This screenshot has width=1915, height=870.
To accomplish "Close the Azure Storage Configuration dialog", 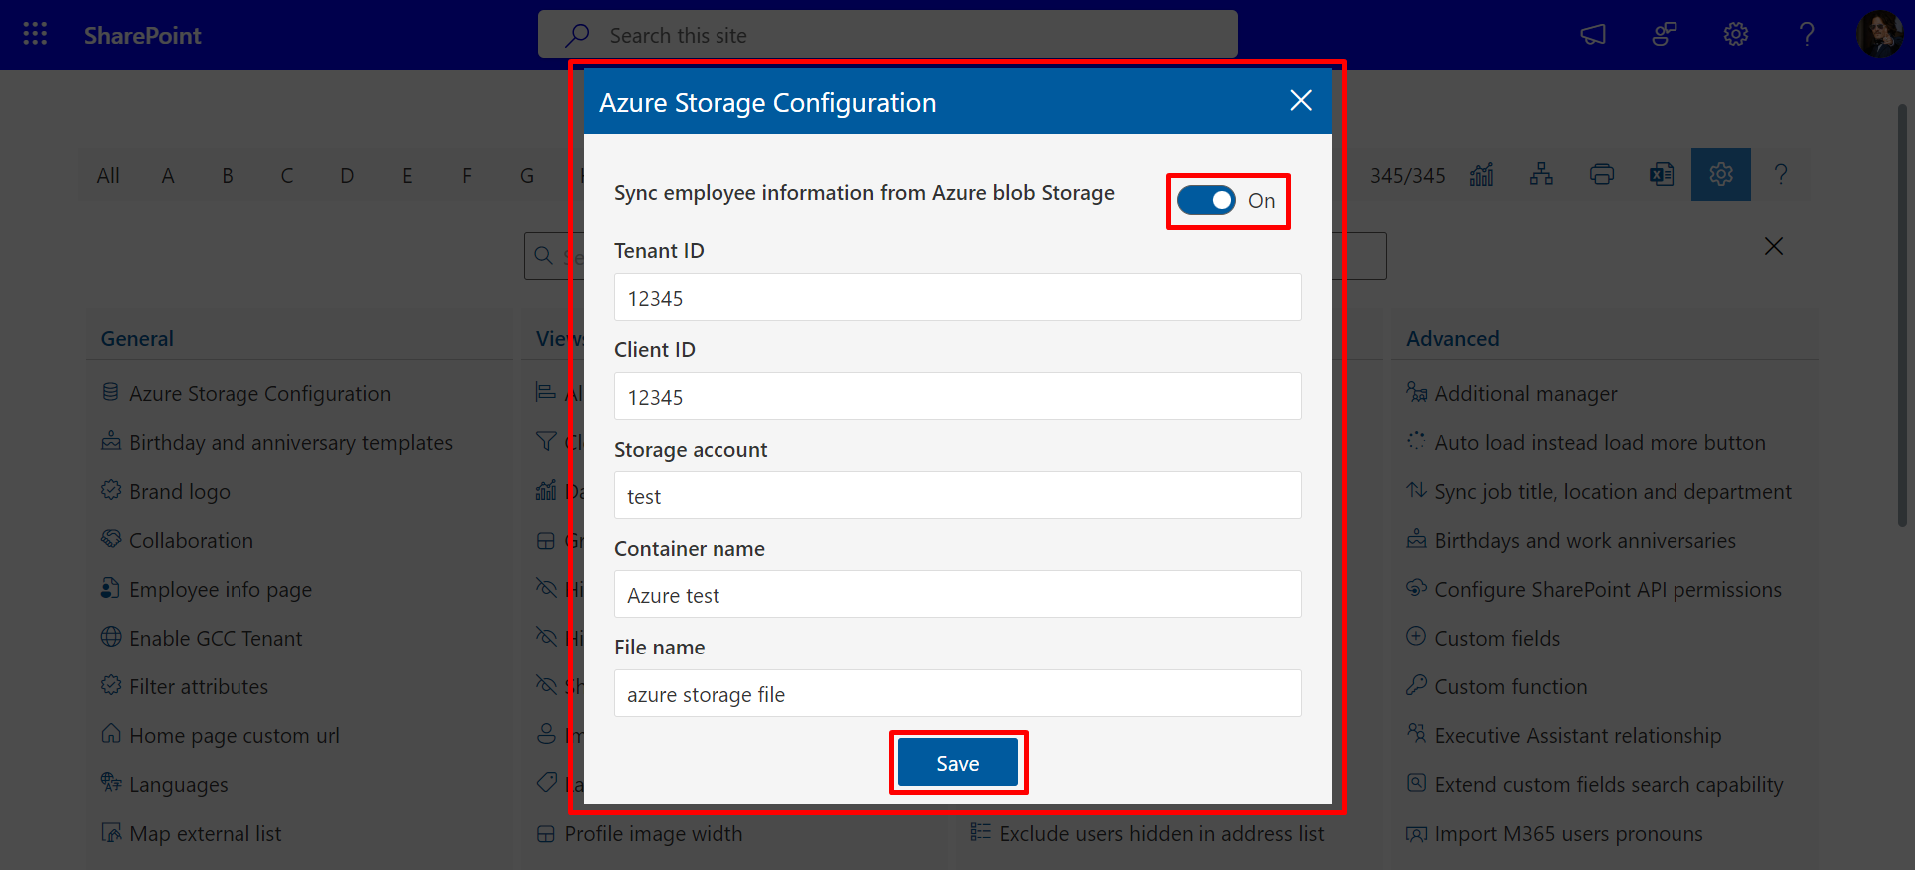I will 1301,100.
